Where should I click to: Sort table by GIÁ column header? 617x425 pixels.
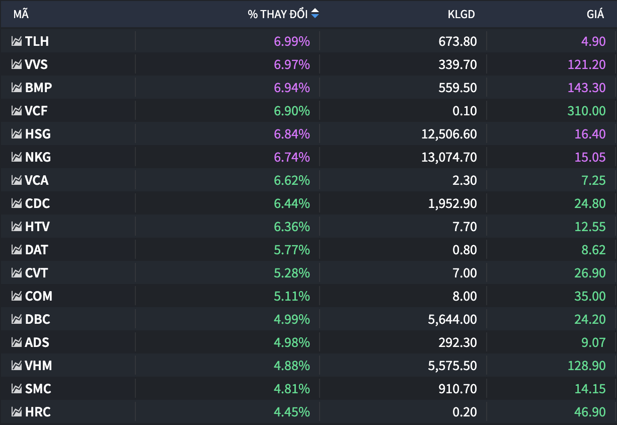tap(595, 14)
